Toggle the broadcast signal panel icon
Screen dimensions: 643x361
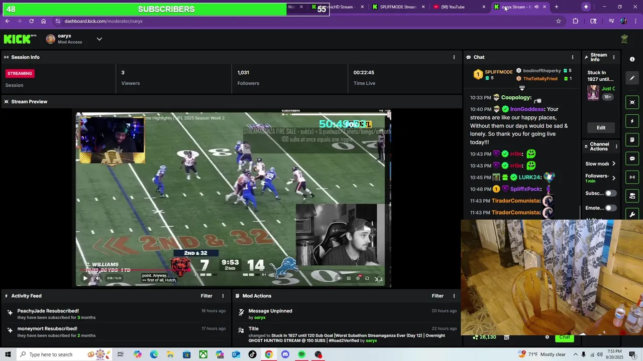pos(632,177)
